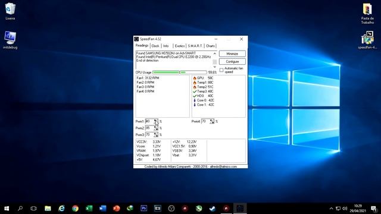Switch to the Readings tab
The height and width of the screenshot is (214, 381).
pos(142,46)
